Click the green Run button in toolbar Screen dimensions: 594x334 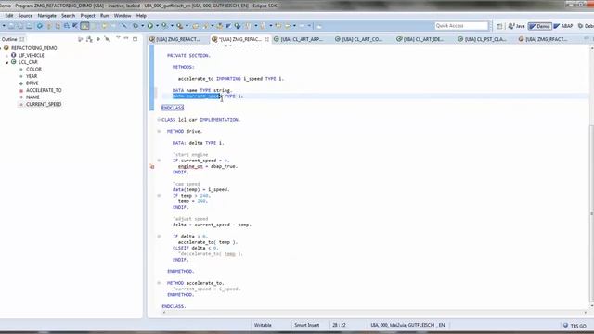pos(150,26)
